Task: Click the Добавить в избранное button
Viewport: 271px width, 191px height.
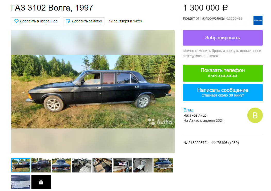Action: click(36, 21)
